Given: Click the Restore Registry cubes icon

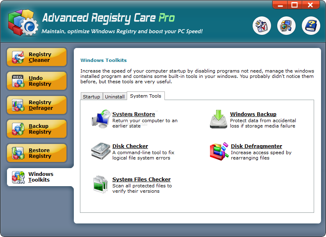Looking at the screenshot, I should (x=18, y=153).
